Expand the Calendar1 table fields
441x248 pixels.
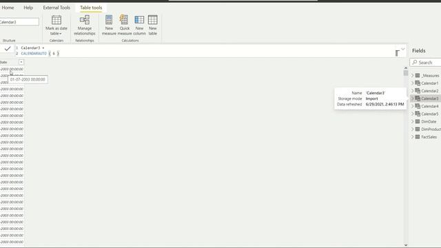point(412,83)
